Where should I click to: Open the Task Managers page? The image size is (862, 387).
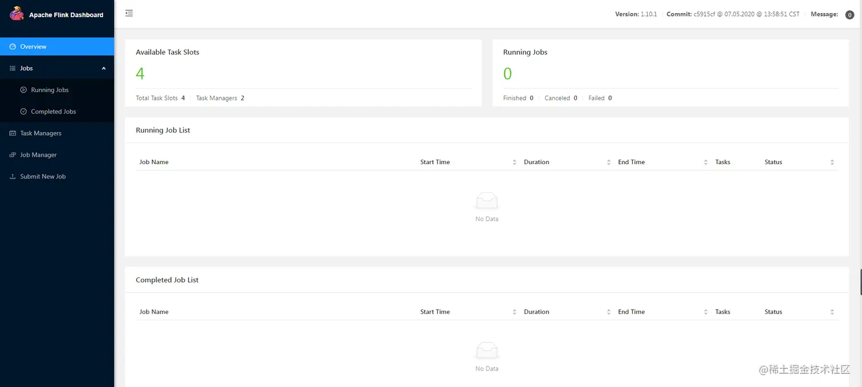point(40,133)
